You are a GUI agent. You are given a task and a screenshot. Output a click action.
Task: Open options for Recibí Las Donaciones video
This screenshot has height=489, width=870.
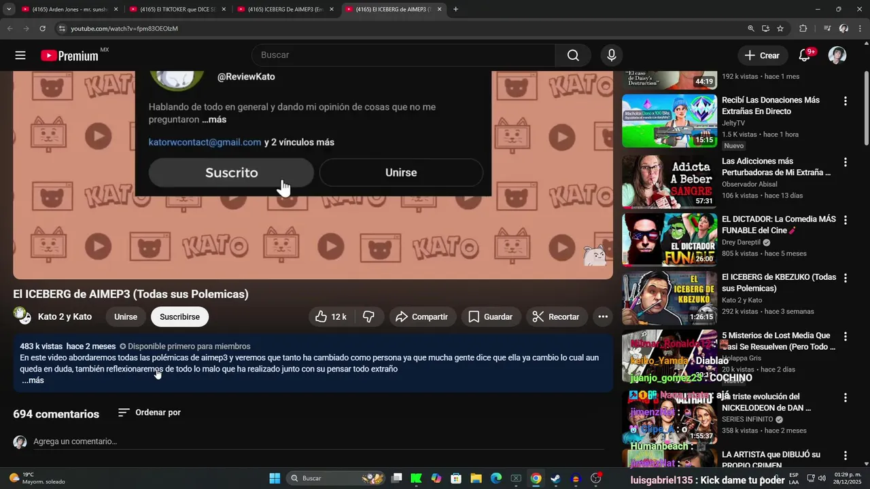pos(846,101)
